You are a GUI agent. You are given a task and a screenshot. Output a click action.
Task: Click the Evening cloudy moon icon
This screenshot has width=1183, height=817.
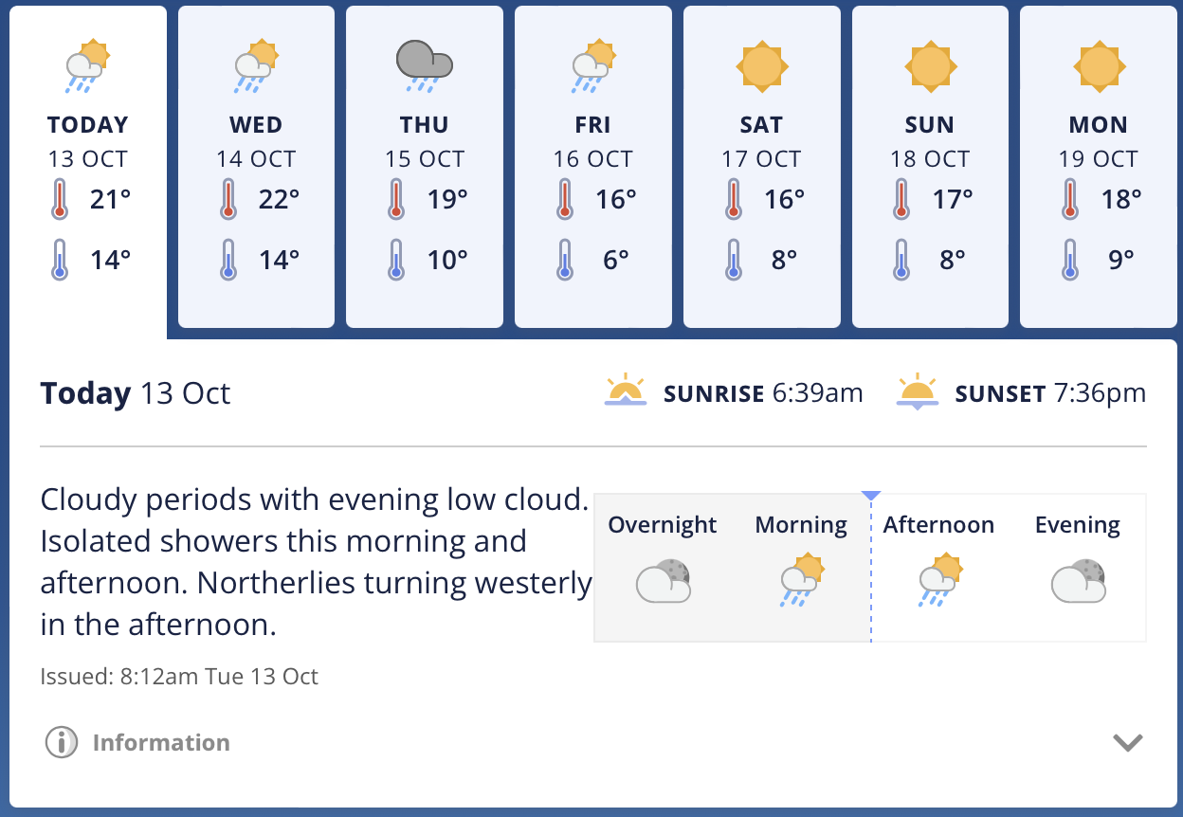click(1079, 581)
